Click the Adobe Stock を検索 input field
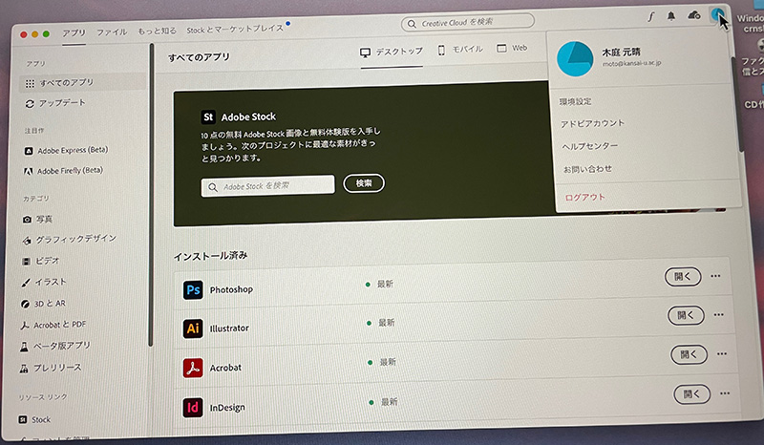This screenshot has height=445, width=764. [268, 186]
